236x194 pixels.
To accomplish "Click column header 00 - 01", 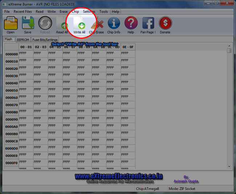I will [26, 47].
